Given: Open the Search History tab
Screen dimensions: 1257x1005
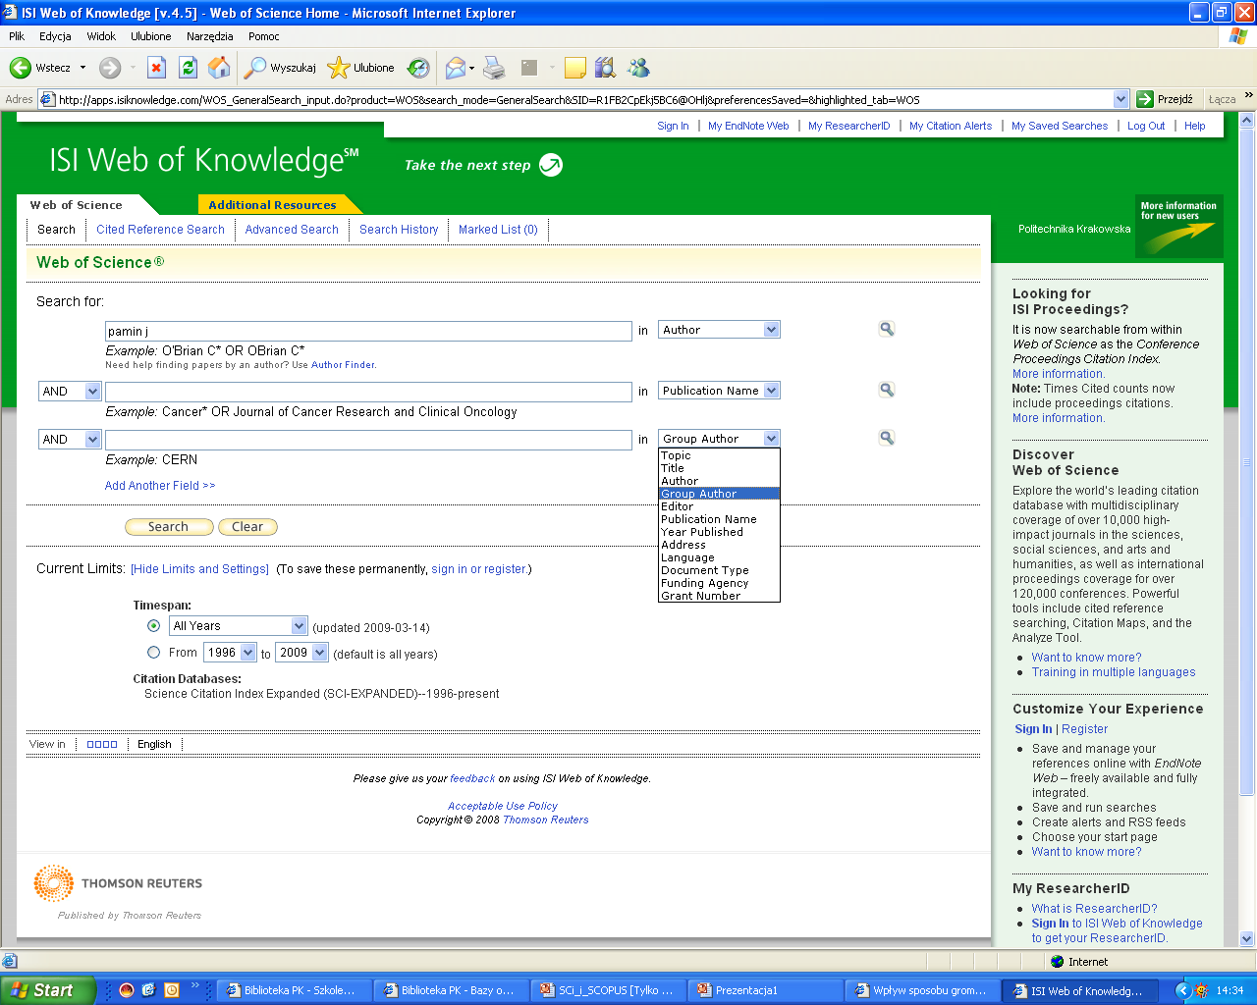Looking at the screenshot, I should tap(399, 230).
